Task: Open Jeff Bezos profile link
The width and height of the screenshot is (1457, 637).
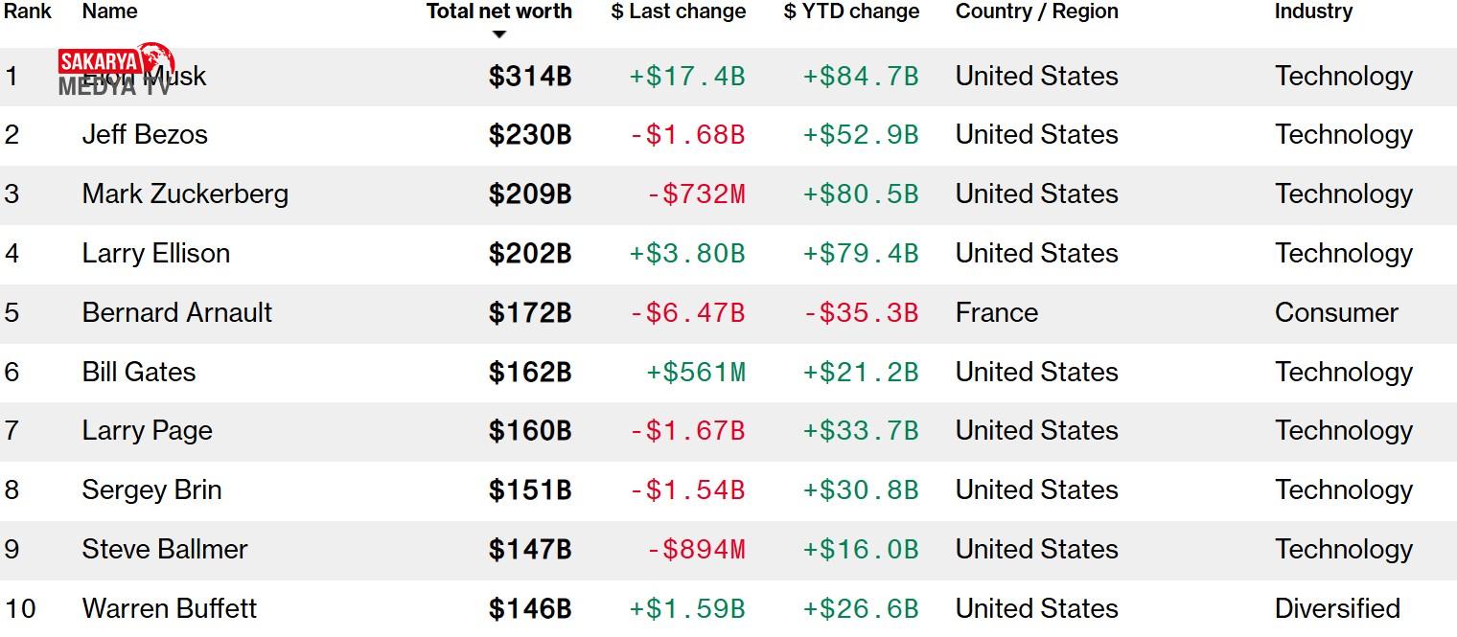Action: pos(145,134)
